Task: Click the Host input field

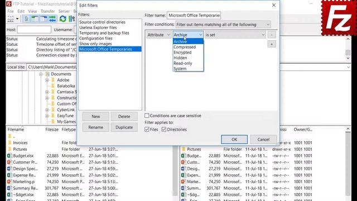Action: [x=34, y=30]
